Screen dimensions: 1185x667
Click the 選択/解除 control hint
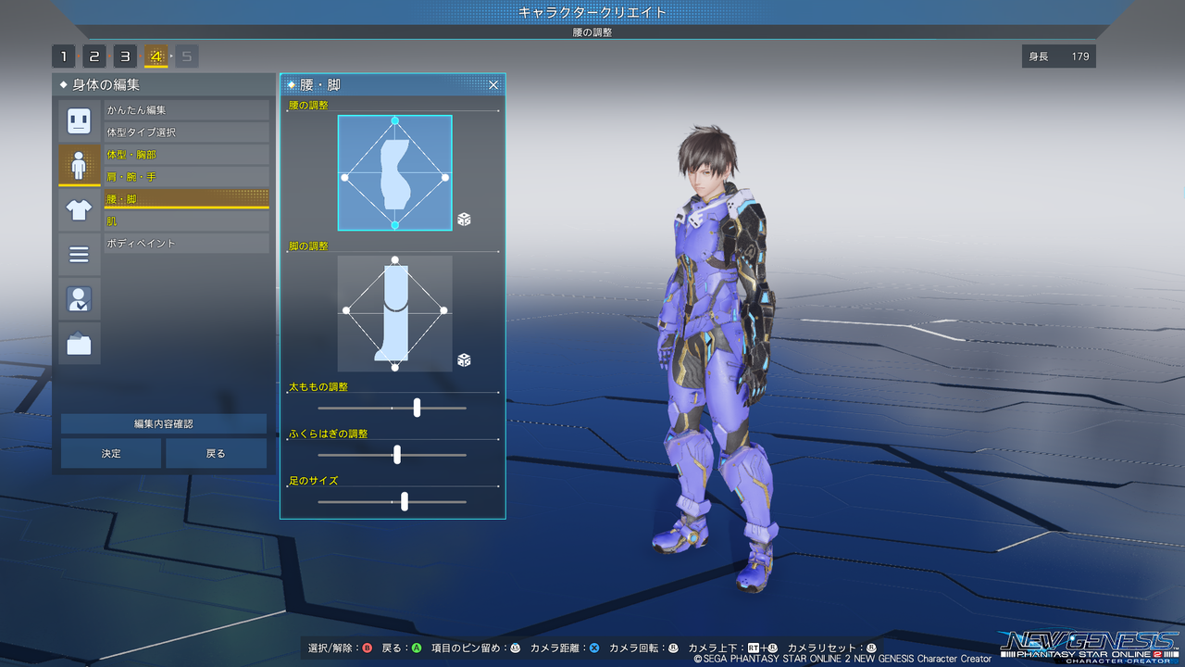[x=341, y=648]
